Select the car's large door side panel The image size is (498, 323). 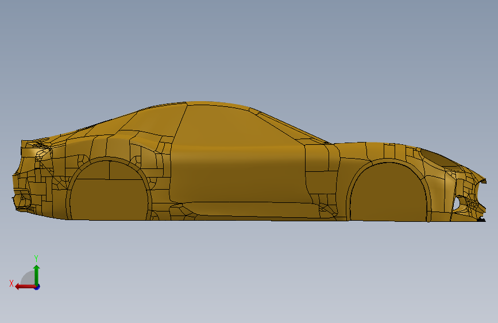[238, 173]
